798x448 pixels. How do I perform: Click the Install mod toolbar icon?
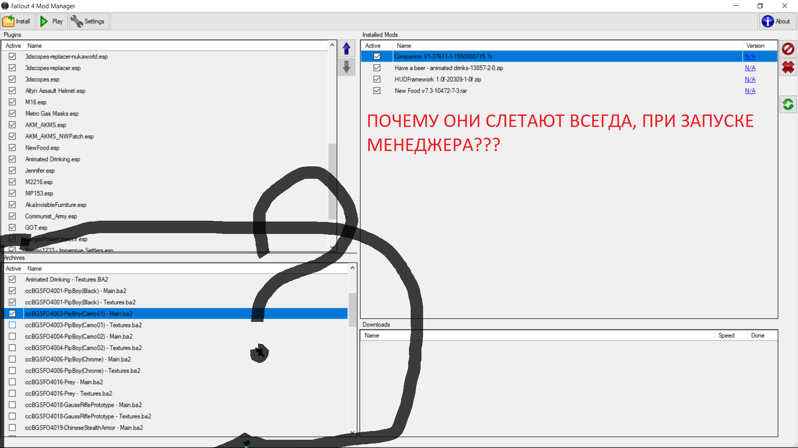(x=8, y=21)
